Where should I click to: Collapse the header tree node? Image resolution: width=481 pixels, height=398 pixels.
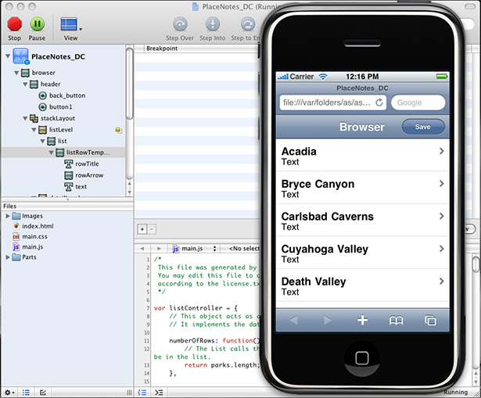tap(25, 84)
